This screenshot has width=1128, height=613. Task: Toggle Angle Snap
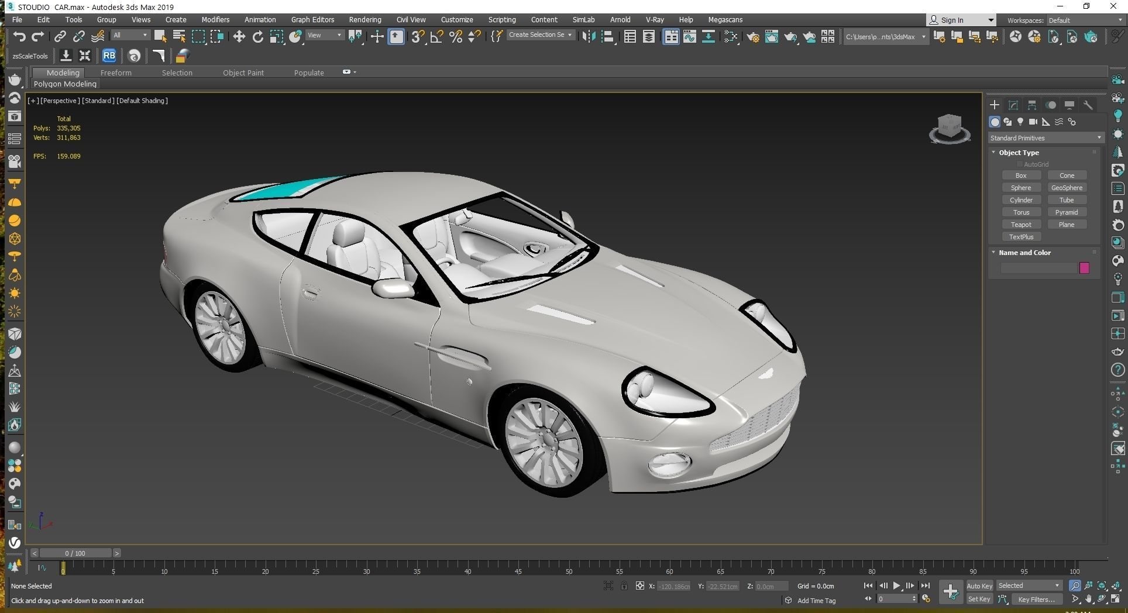tap(436, 36)
